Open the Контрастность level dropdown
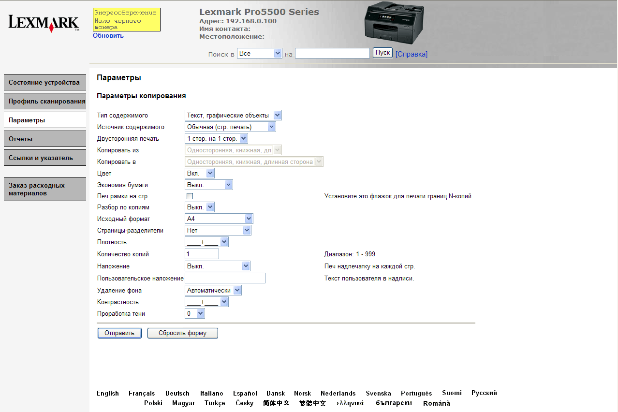The height and width of the screenshot is (412, 618). point(206,302)
